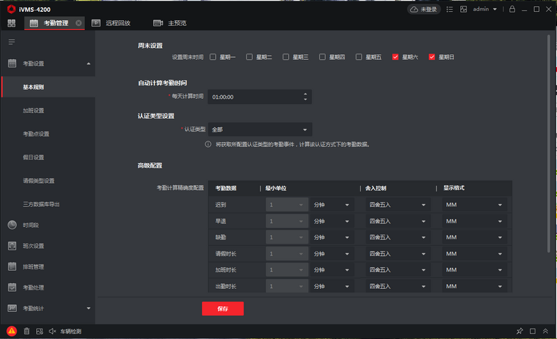
Task: Click the 每天计算时间 time field
Action: pyautogui.click(x=255, y=97)
